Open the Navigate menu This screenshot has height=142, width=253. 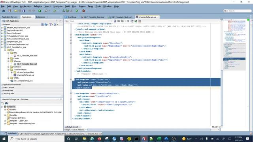(x=58, y=6)
